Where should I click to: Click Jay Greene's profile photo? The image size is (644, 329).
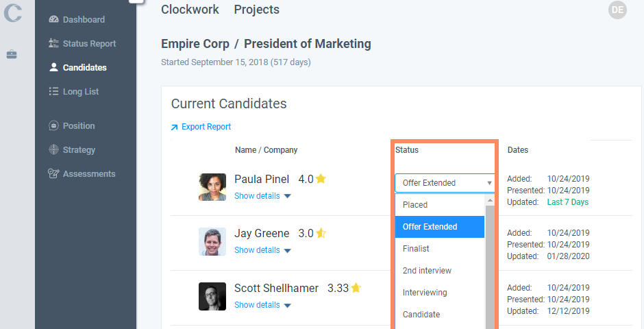coord(212,242)
